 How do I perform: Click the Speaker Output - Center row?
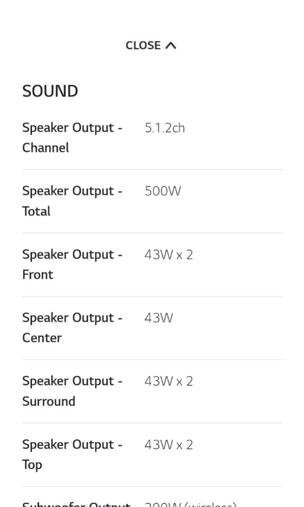click(72, 327)
